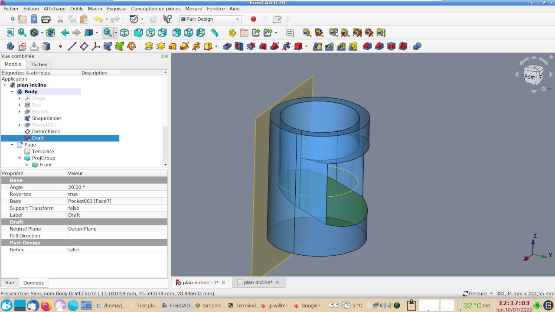
Task: Switch to the Vue properties tab
Action: 10,283
